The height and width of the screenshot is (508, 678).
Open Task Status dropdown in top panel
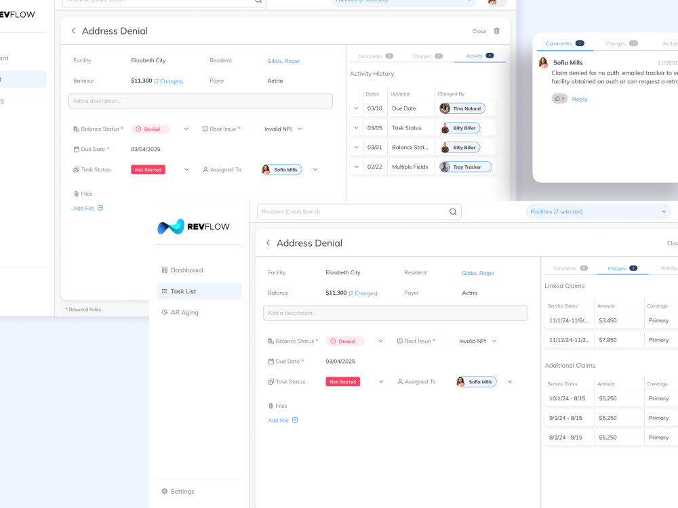tap(186, 169)
